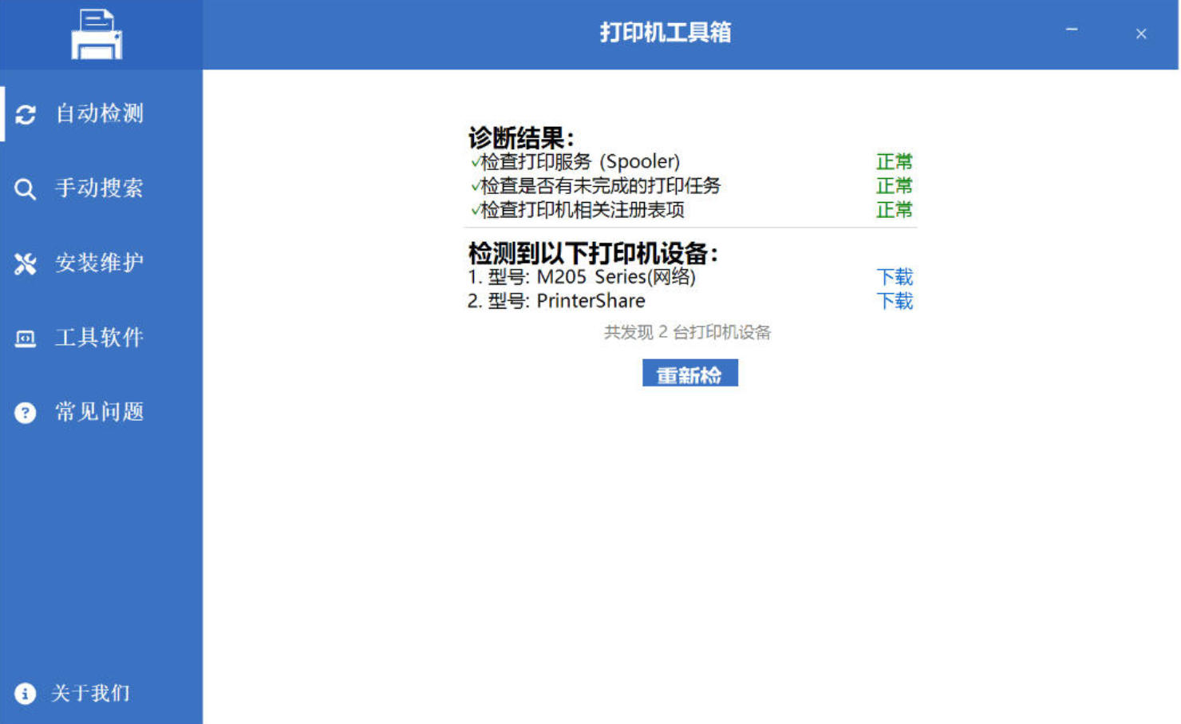1181x724 pixels.
Task: Select printer entry 型号: PrinterShare
Action: pos(555,301)
